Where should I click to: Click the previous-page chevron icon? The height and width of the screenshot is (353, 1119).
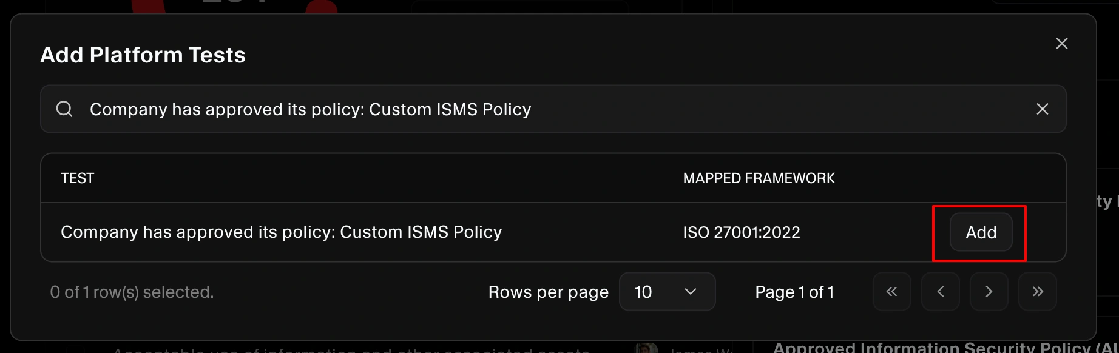point(940,292)
